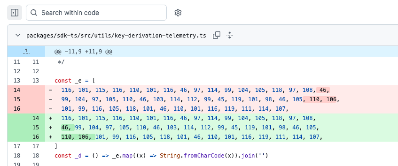This screenshot has width=398, height=166.
Task: Click deleted line number 15
Action: click(17, 99)
